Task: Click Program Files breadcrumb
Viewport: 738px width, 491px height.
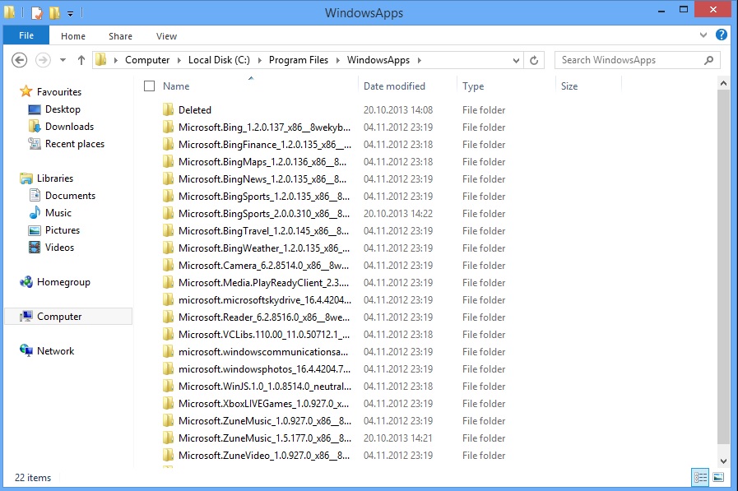Action: 299,60
